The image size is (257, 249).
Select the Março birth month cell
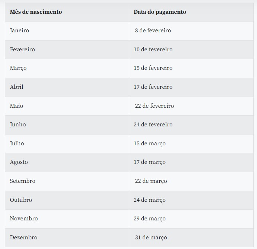coord(18,68)
